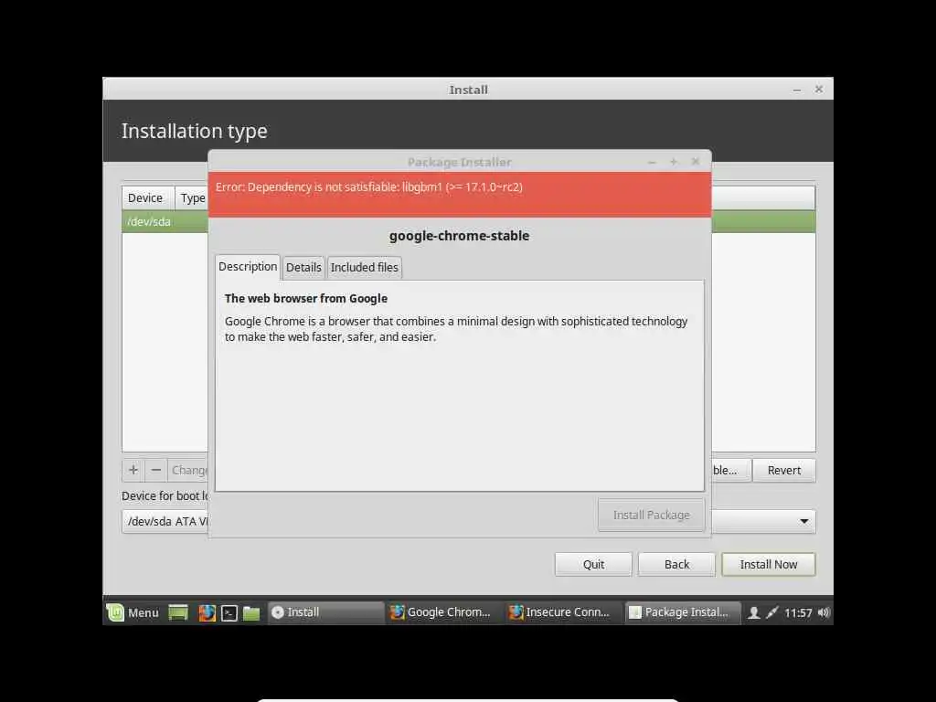Screen dimensions: 936x702
Task: Click the red dependency error message
Action: point(369,187)
